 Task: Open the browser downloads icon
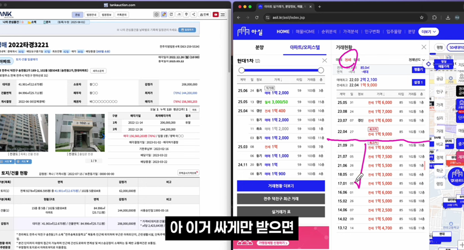(x=448, y=18)
